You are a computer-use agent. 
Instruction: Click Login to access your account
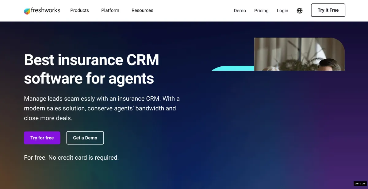point(282,10)
